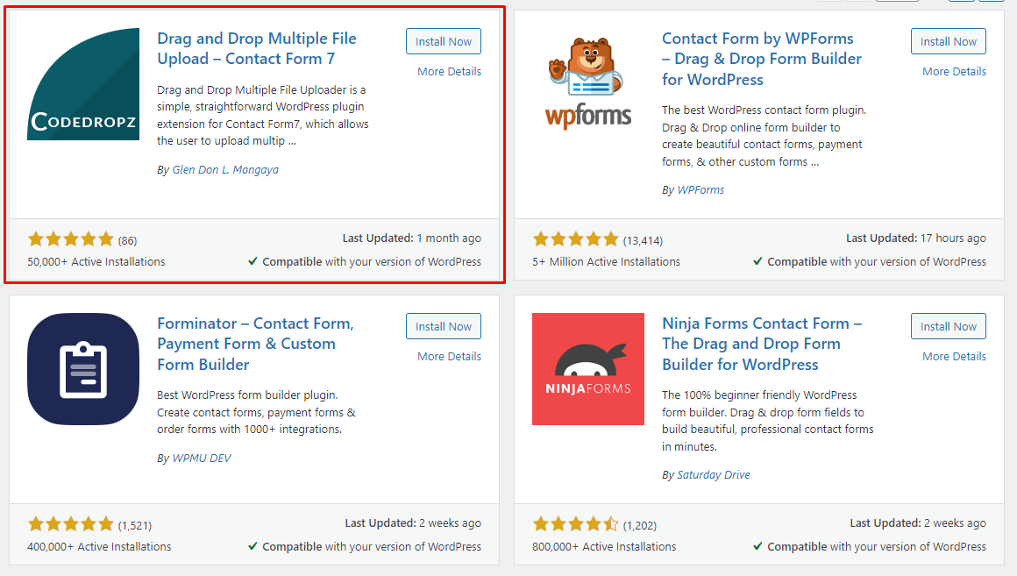Click the WPForms bear mascot logo
The height and width of the screenshot is (576, 1017).
(588, 84)
